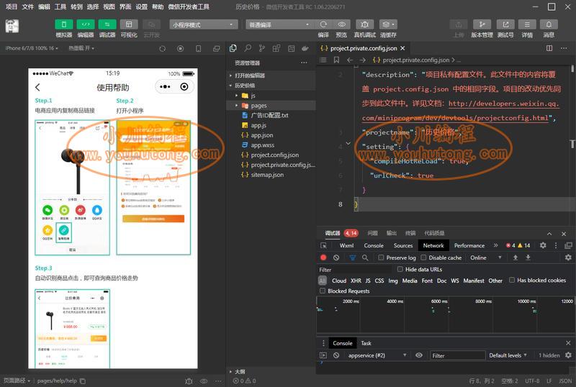Check Hide data URLs
The image size is (576, 387).
coord(400,269)
